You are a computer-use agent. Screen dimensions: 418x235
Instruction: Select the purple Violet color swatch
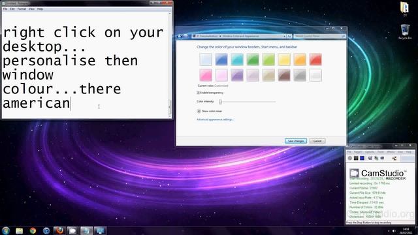tap(237, 75)
